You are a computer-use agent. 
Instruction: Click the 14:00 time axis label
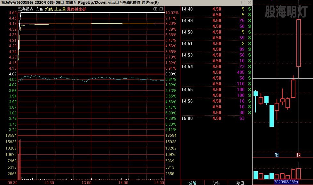pos(123,183)
